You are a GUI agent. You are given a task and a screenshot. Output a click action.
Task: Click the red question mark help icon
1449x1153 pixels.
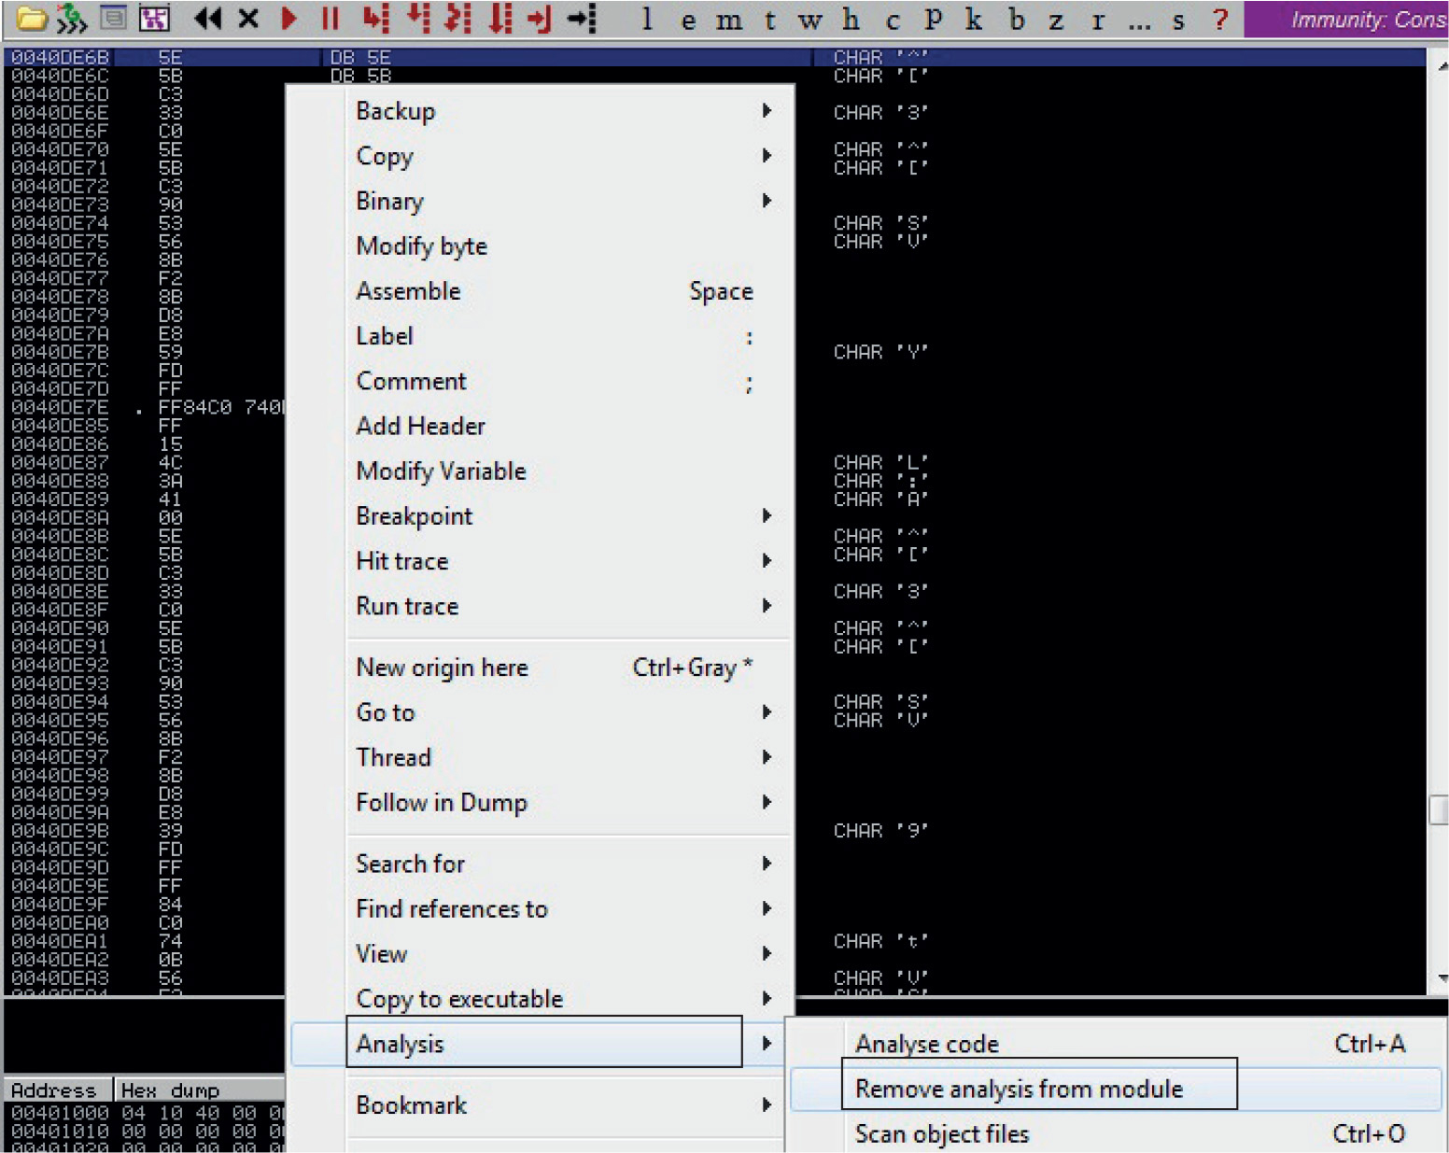coord(1219,20)
